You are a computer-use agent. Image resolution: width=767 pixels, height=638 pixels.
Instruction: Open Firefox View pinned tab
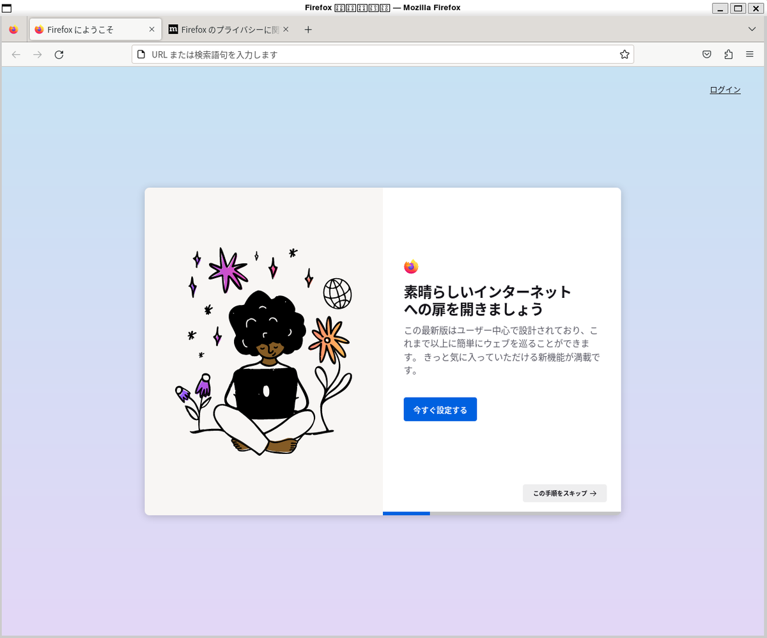13,29
